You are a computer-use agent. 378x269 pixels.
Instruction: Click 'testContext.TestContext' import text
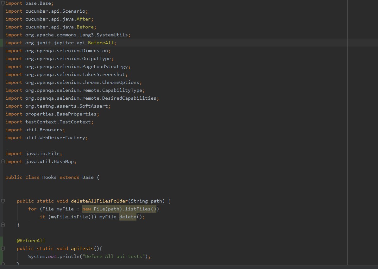click(58, 122)
